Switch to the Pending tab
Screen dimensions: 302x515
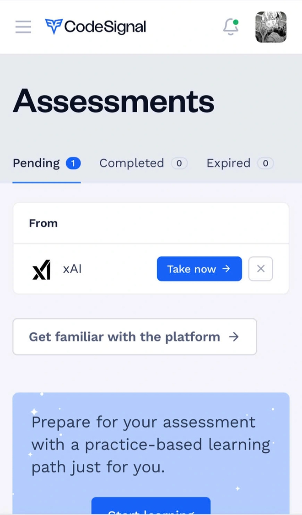click(x=47, y=163)
